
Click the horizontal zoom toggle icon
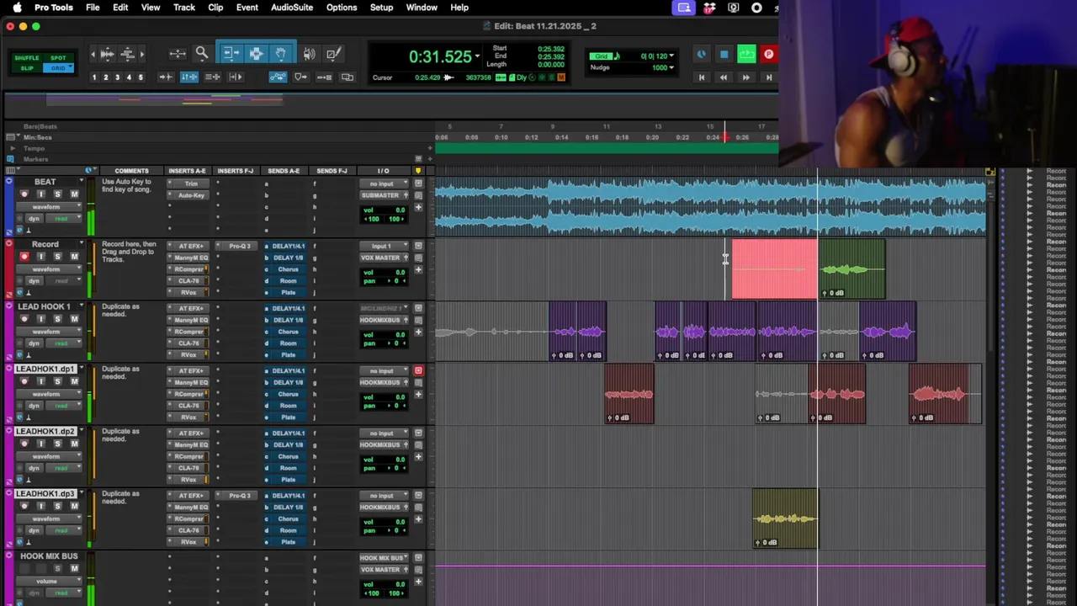178,54
